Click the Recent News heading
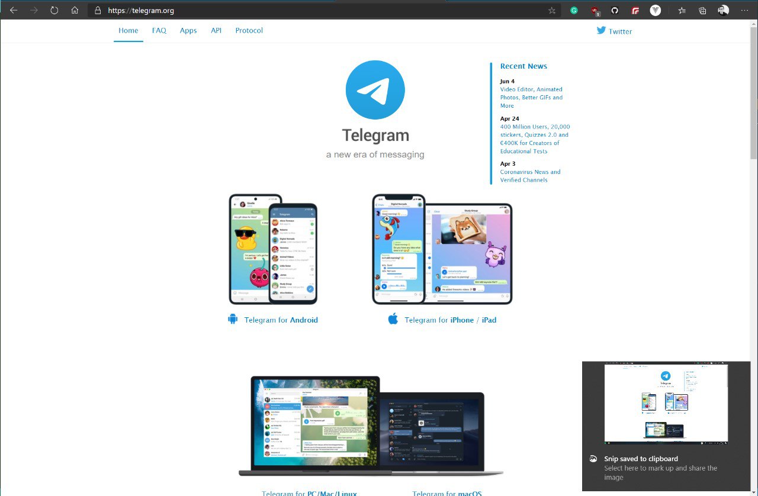This screenshot has width=758, height=496. point(523,66)
